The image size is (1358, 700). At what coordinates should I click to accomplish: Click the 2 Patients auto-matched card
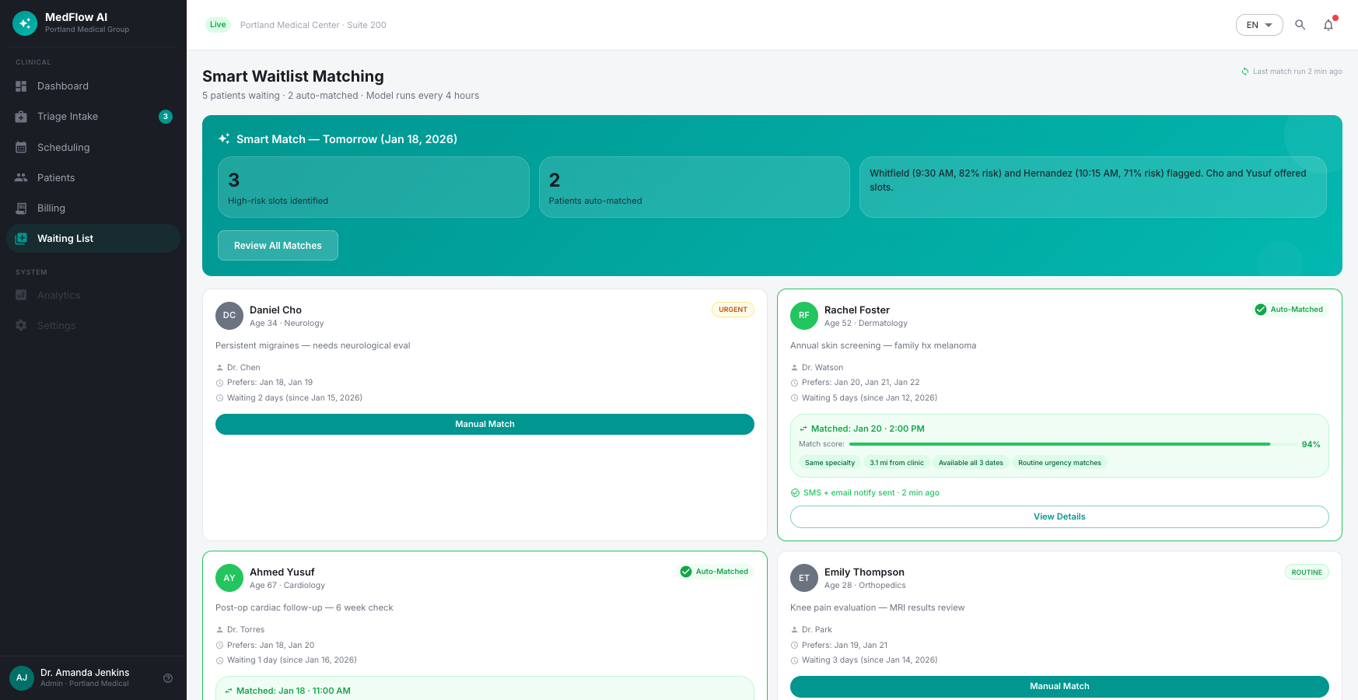[x=694, y=187]
